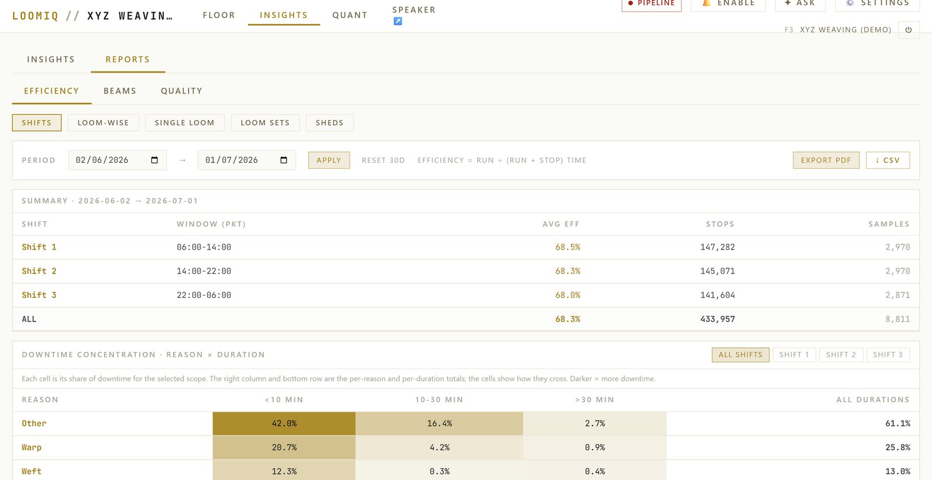This screenshot has width=932, height=480.
Task: Filter downtime concentration to Shift 1
Action: coord(794,355)
